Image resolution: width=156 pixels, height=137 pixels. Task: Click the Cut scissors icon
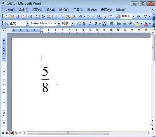click(56, 17)
